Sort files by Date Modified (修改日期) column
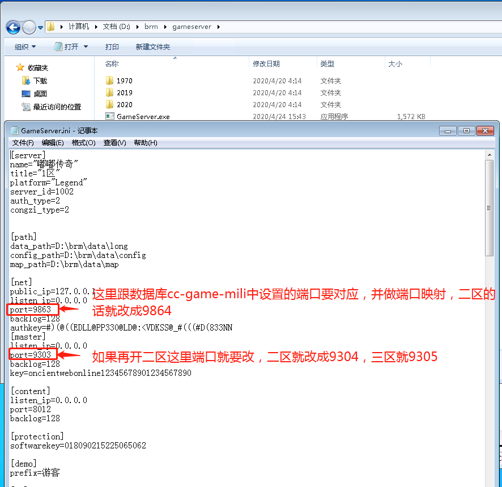The height and width of the screenshot is (487, 502). [x=266, y=63]
